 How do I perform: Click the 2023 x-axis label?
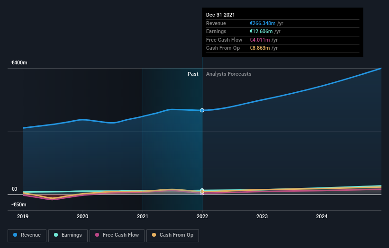click(262, 216)
